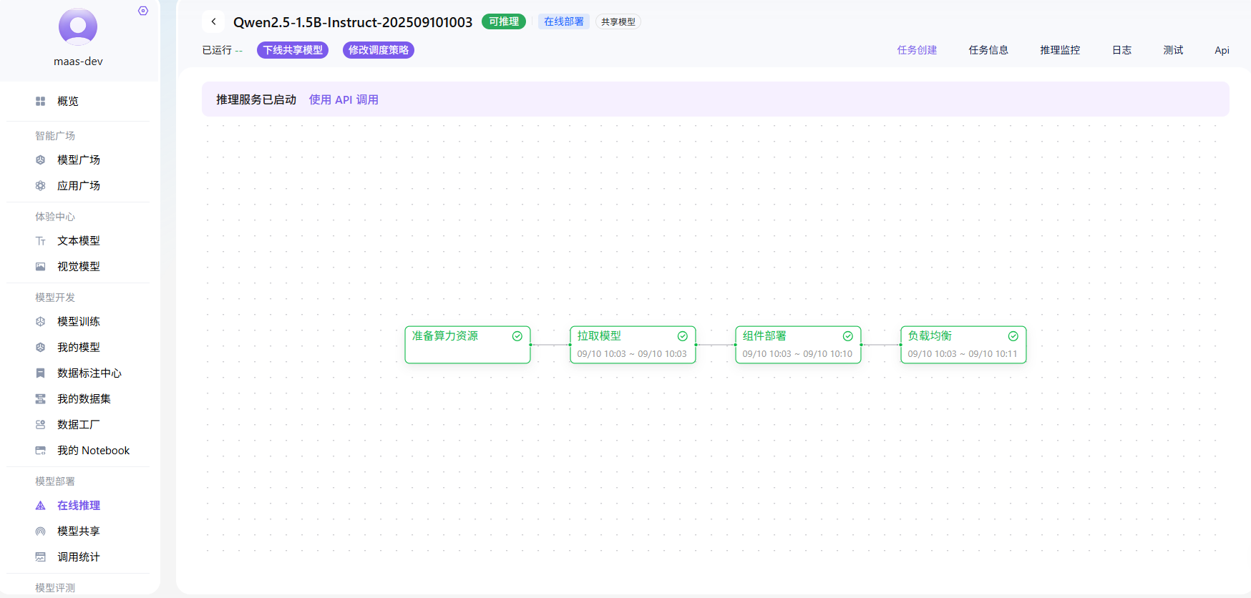
Task: Click the 我的 Notebook sidebar icon
Action: [x=41, y=451]
